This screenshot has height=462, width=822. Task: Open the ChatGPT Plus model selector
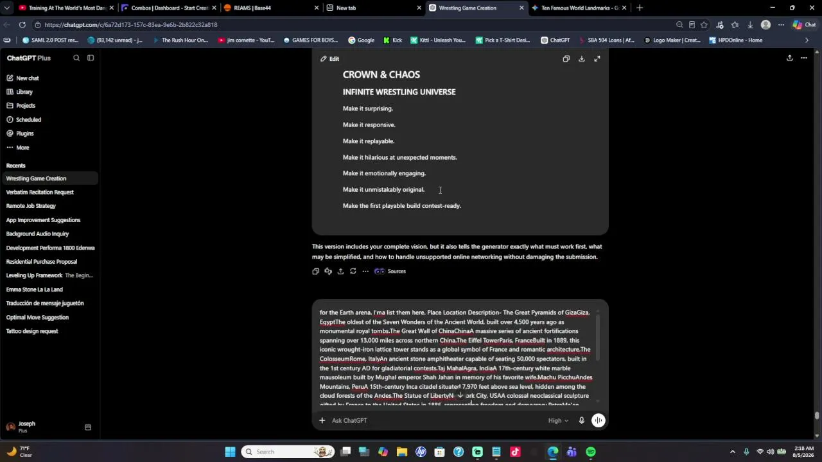(x=29, y=58)
